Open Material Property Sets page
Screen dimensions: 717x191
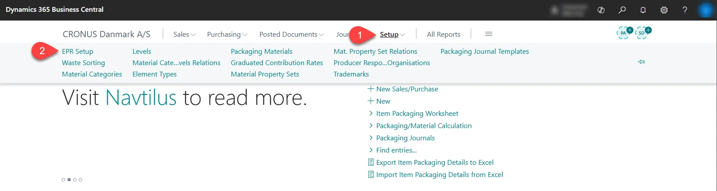(265, 74)
